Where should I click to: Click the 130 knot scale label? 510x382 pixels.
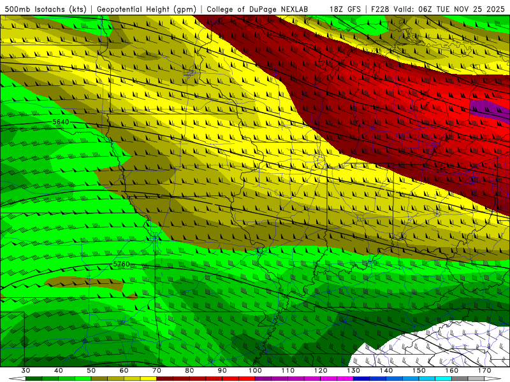coord(354,371)
